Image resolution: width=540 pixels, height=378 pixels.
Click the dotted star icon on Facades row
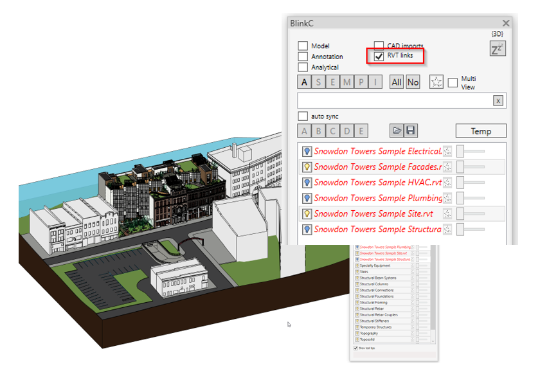(x=447, y=167)
